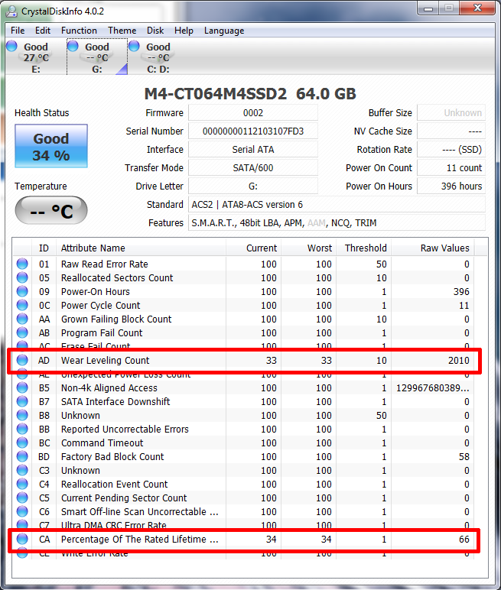Open the Language menu
This screenshot has width=501, height=590.
[x=224, y=31]
